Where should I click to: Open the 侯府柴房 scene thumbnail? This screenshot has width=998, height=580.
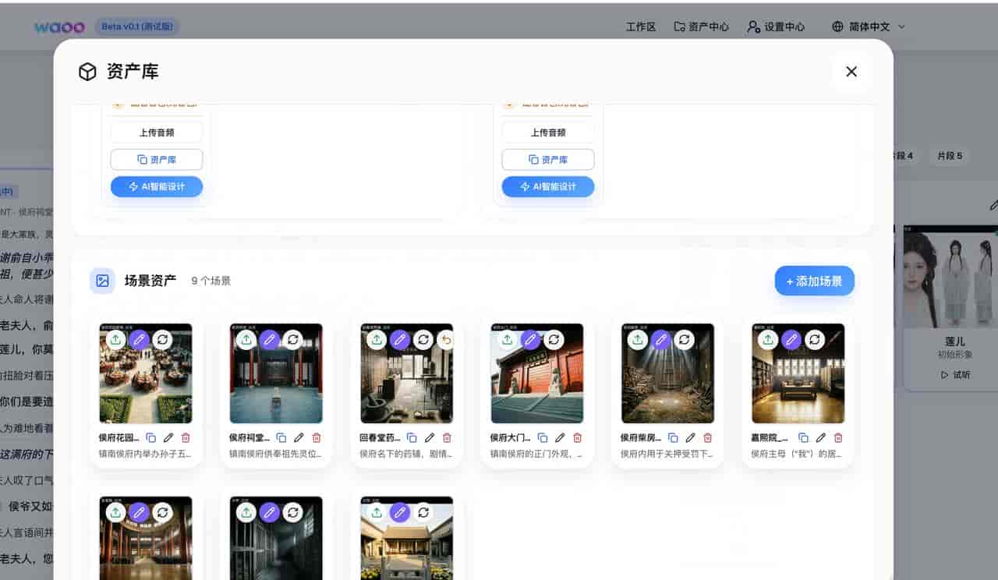[668, 373]
